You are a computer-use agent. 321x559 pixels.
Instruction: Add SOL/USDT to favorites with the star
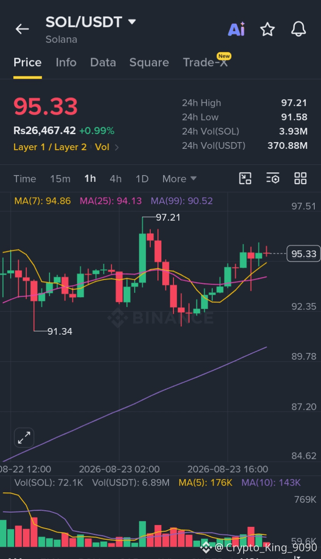[267, 29]
